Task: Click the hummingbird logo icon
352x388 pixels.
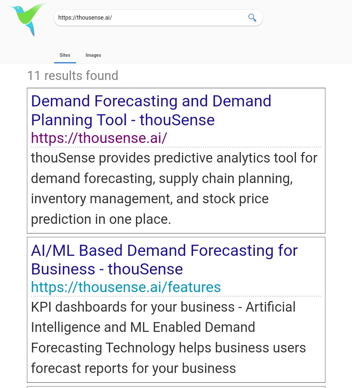Action: (x=27, y=19)
